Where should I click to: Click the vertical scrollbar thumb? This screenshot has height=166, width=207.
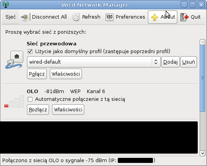[x=202, y=78]
